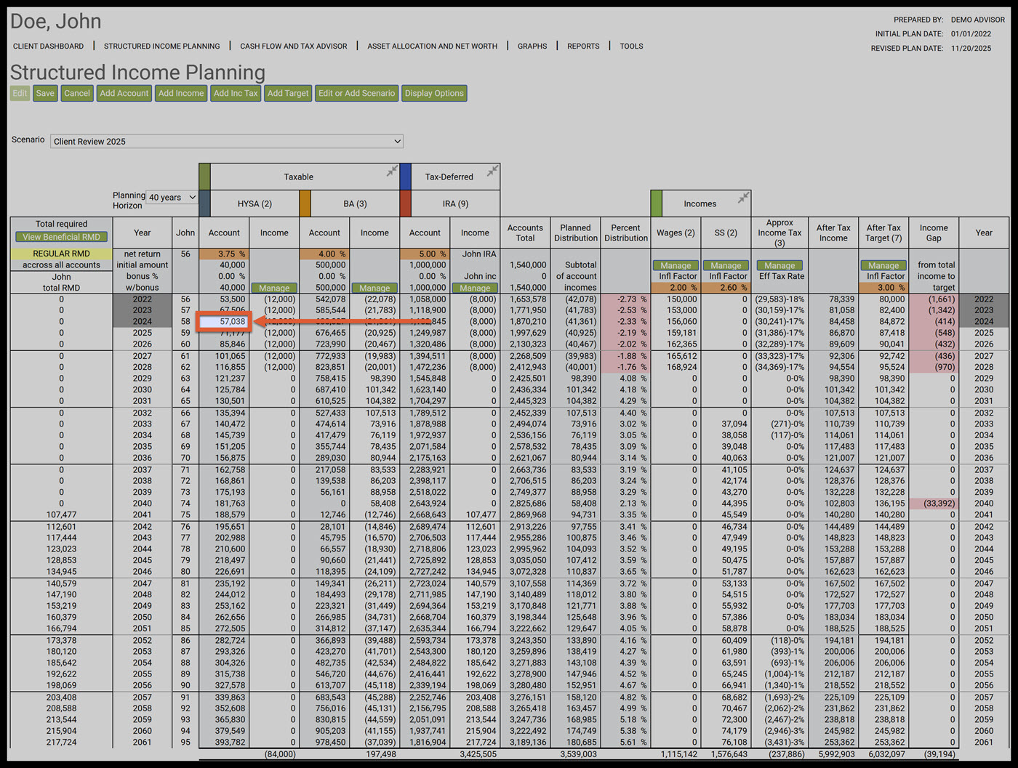Click Manage for Approx Income Tax

pos(779,266)
